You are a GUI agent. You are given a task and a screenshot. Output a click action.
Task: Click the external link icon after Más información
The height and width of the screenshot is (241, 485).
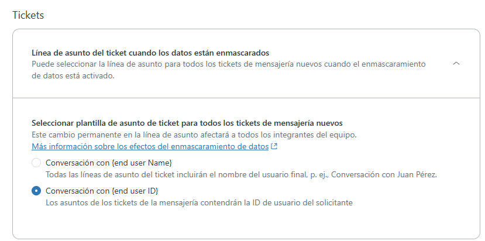pyautogui.click(x=274, y=146)
